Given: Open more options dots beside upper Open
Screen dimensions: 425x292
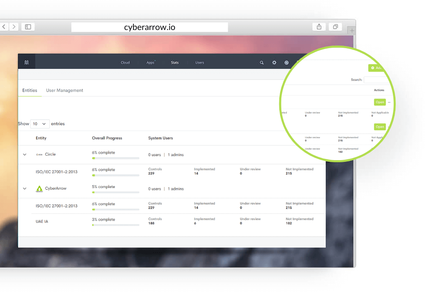Looking at the screenshot, I should (389, 103).
